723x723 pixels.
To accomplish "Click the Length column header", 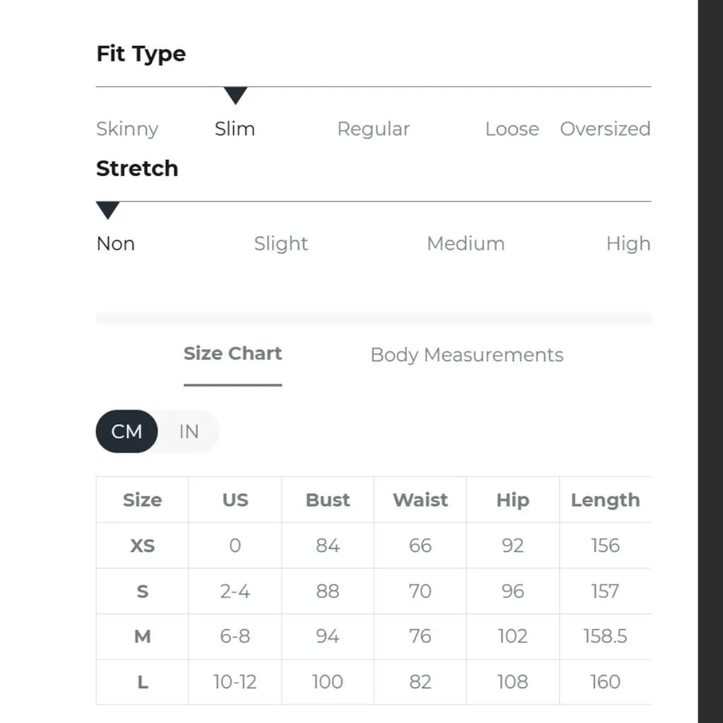I will (x=605, y=500).
